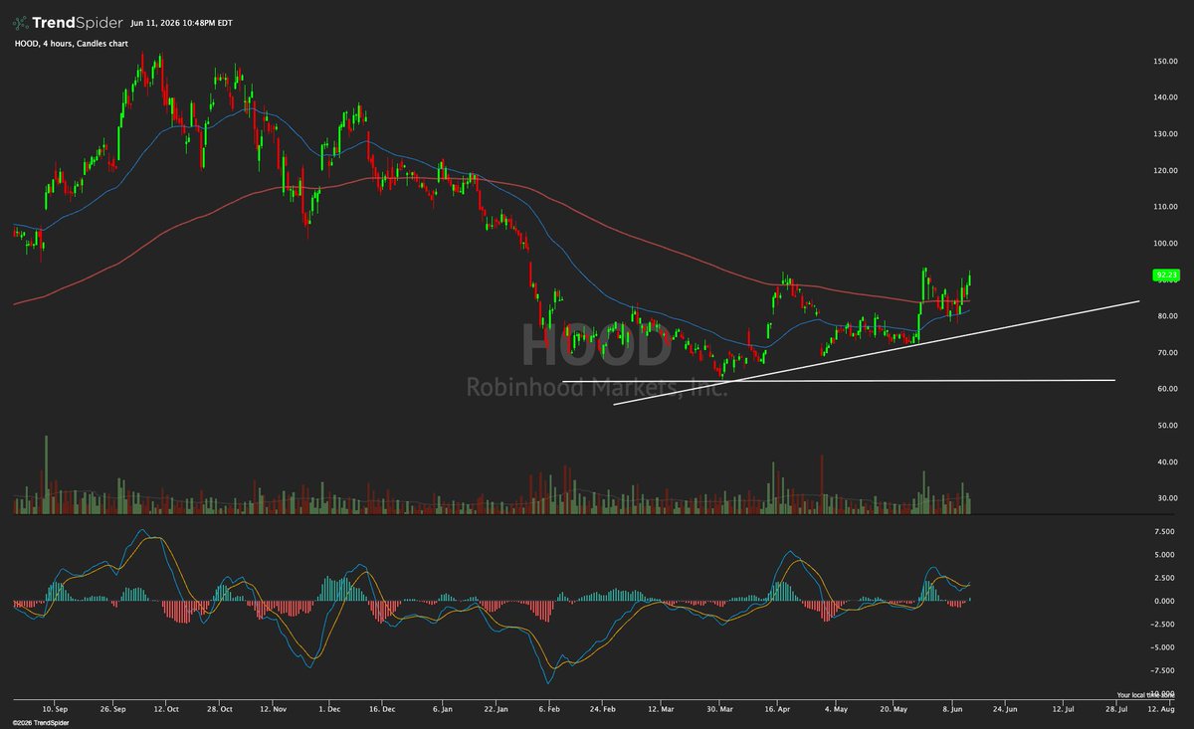
Task: Click the '16. Dec' date label
Action: [383, 711]
